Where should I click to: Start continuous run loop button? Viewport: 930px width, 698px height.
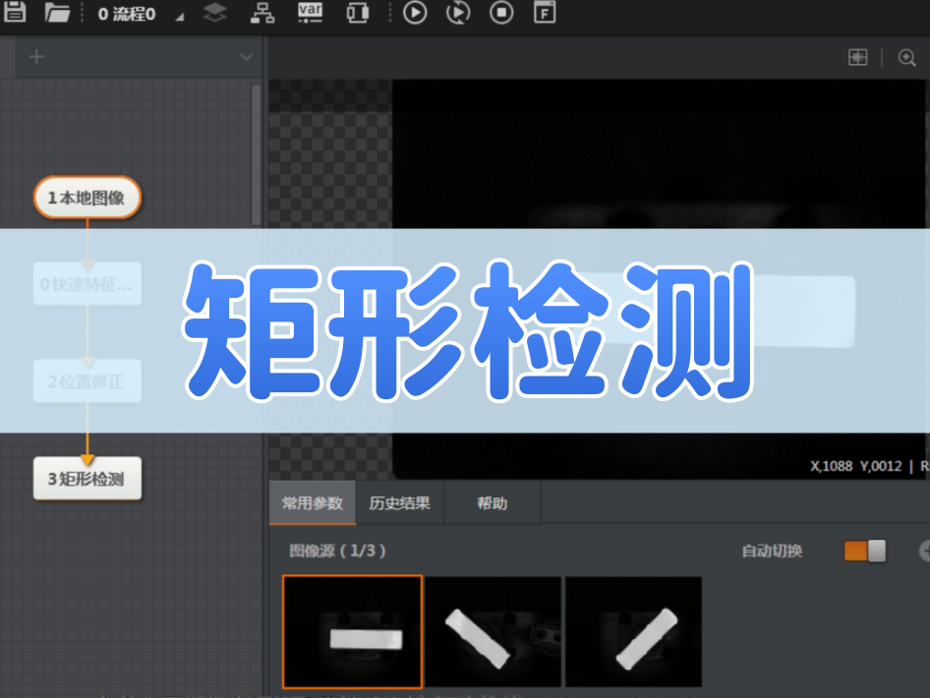[x=458, y=13]
